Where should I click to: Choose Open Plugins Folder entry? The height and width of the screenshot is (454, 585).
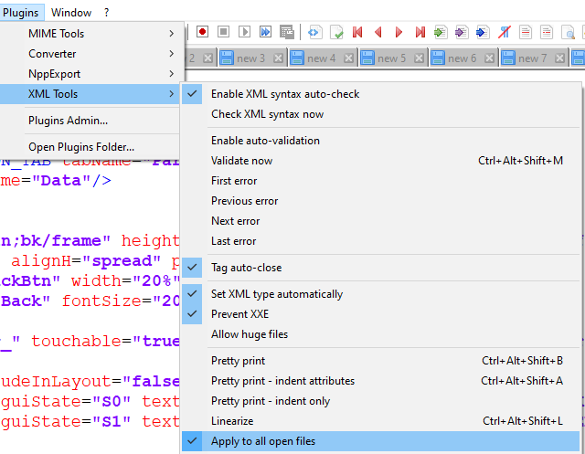pos(81,146)
